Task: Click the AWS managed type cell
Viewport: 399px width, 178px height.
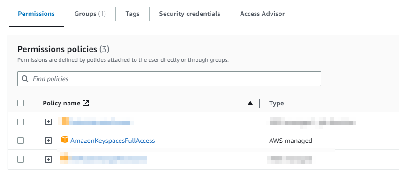Action: click(291, 141)
